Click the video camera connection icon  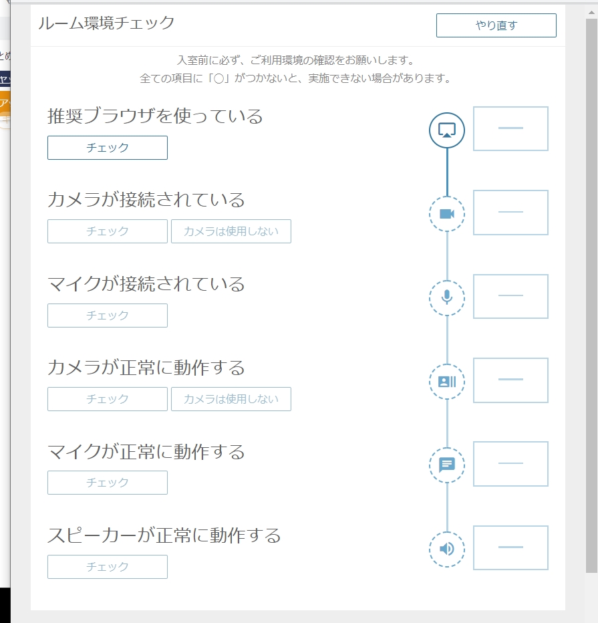pyautogui.click(x=446, y=214)
